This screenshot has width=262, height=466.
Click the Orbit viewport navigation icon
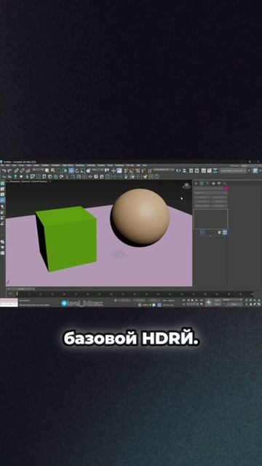click(254, 304)
